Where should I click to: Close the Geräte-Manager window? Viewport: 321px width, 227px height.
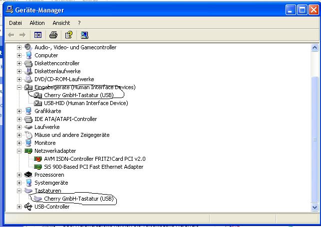(x=314, y=10)
